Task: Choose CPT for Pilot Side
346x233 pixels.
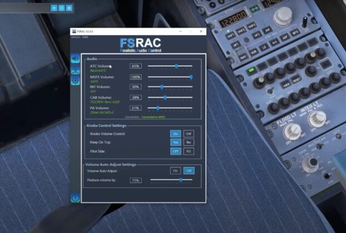Action: [175, 151]
